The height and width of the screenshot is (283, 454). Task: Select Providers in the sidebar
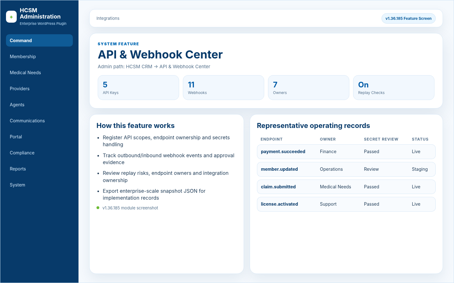click(39, 89)
